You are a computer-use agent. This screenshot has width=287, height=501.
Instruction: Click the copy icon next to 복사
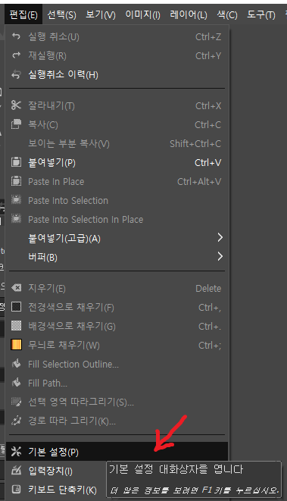coord(16,124)
